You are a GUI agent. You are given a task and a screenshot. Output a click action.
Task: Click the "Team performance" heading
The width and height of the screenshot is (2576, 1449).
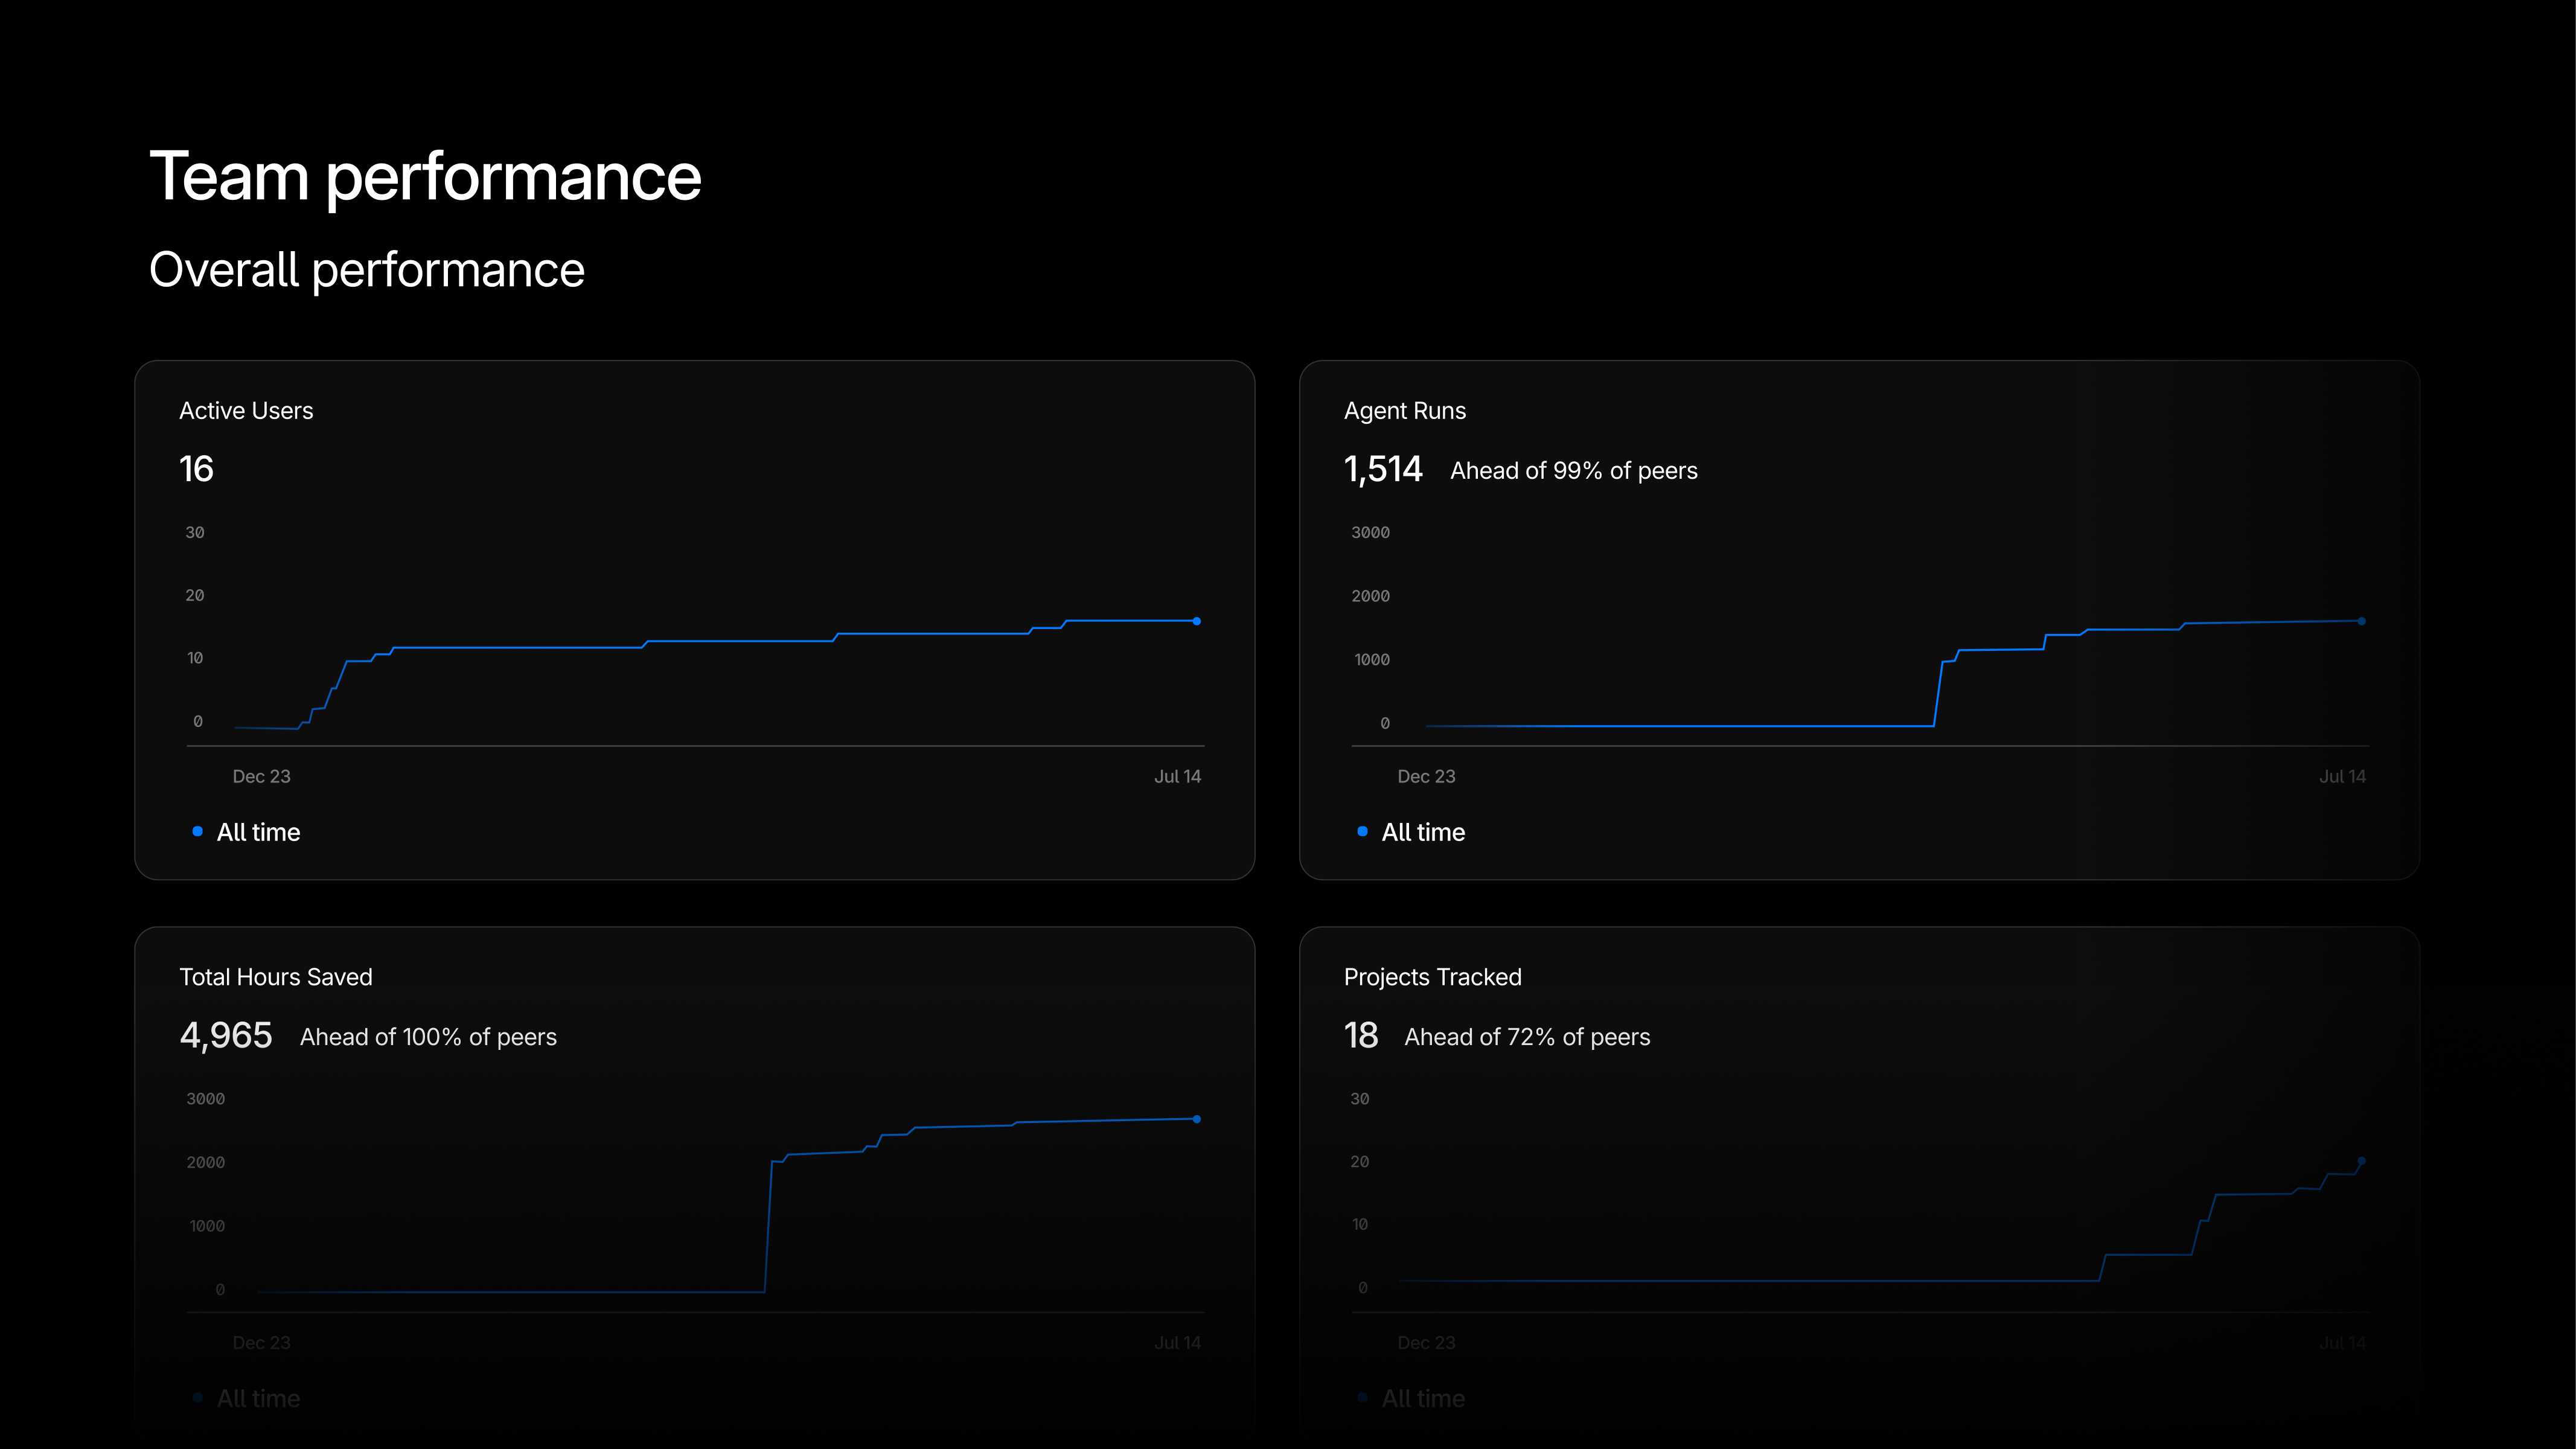(x=425, y=177)
